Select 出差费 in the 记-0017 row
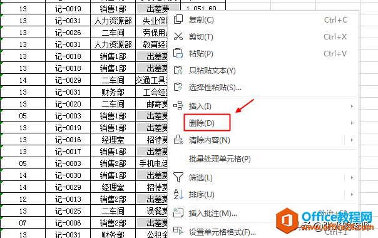 (x=152, y=152)
